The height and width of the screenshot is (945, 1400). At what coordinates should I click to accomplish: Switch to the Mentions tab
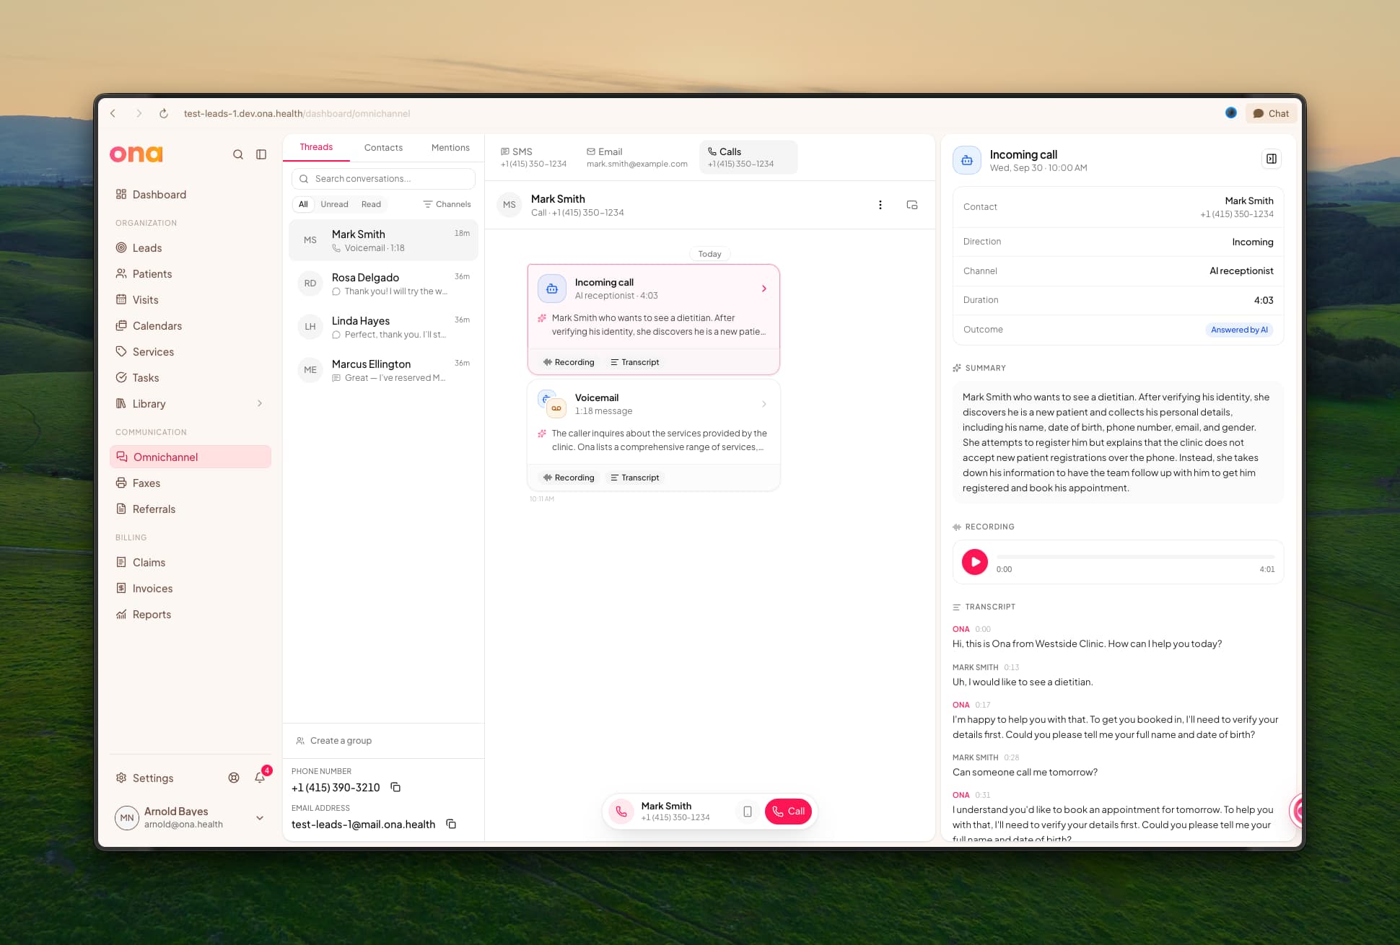coord(450,147)
